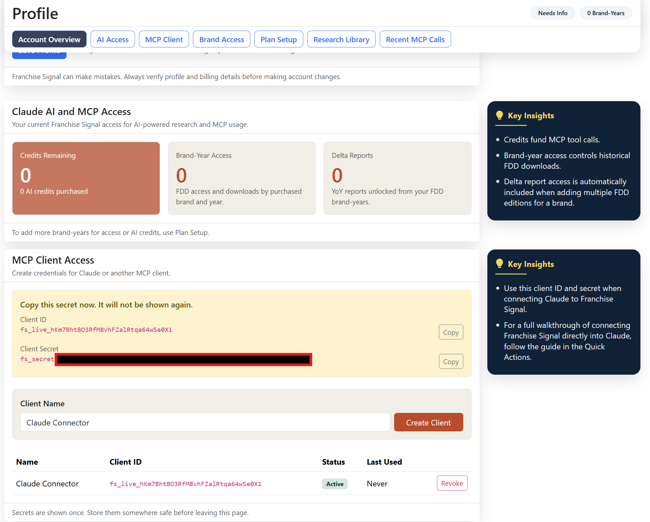
Task: Open the Brand Access tab
Action: (x=222, y=39)
